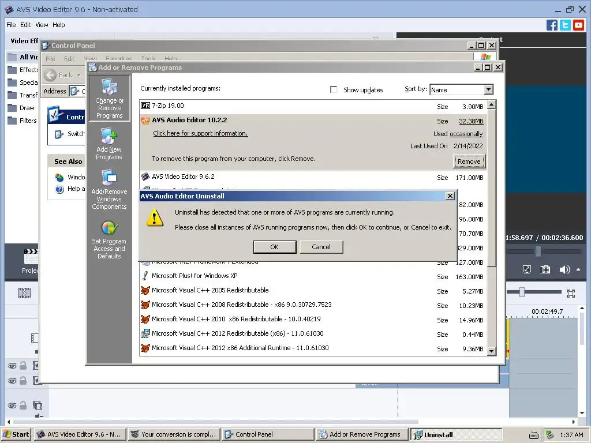
Task: Select Microsoft Visual C++ 2010 x86 Redistributable row
Action: pos(313,320)
